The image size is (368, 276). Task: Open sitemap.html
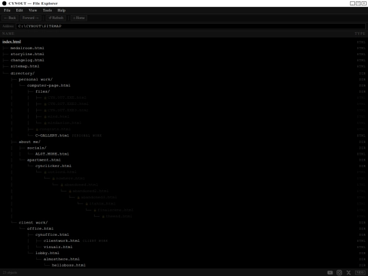coord(25,66)
